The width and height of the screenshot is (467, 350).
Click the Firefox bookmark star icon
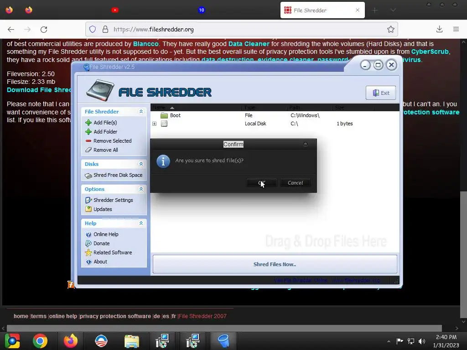pyautogui.click(x=391, y=29)
